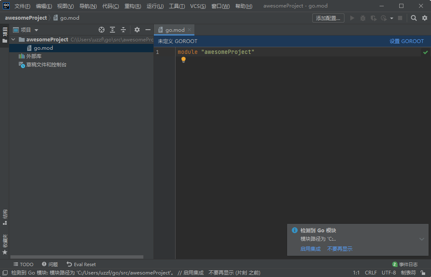Image resolution: width=431 pixels, height=277 pixels.
Task: Open the UTF-8 encoding selector
Action: [389, 273]
